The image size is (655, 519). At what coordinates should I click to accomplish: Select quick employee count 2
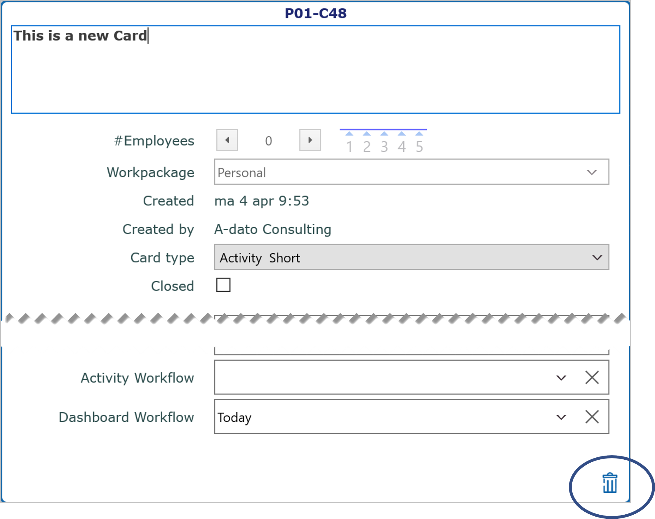(367, 143)
